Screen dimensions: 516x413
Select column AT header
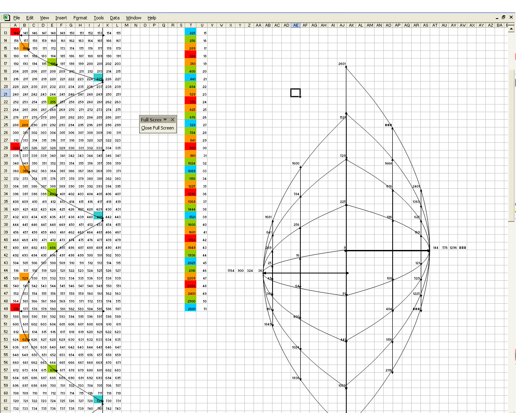[x=435, y=25]
